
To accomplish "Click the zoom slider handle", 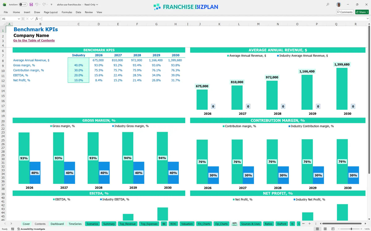I will pos(351,229).
